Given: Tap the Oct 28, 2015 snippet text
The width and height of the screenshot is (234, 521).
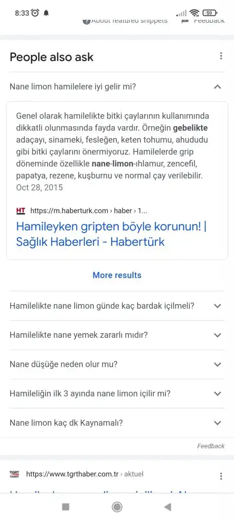Looking at the screenshot, I should 40,187.
